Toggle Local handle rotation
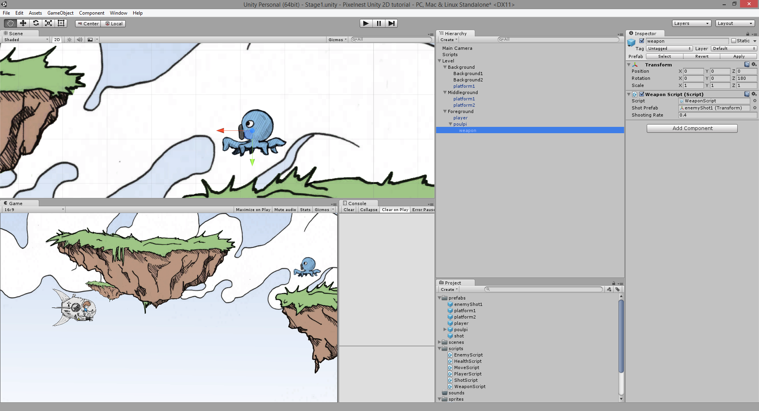The height and width of the screenshot is (411, 759). pyautogui.click(x=113, y=24)
